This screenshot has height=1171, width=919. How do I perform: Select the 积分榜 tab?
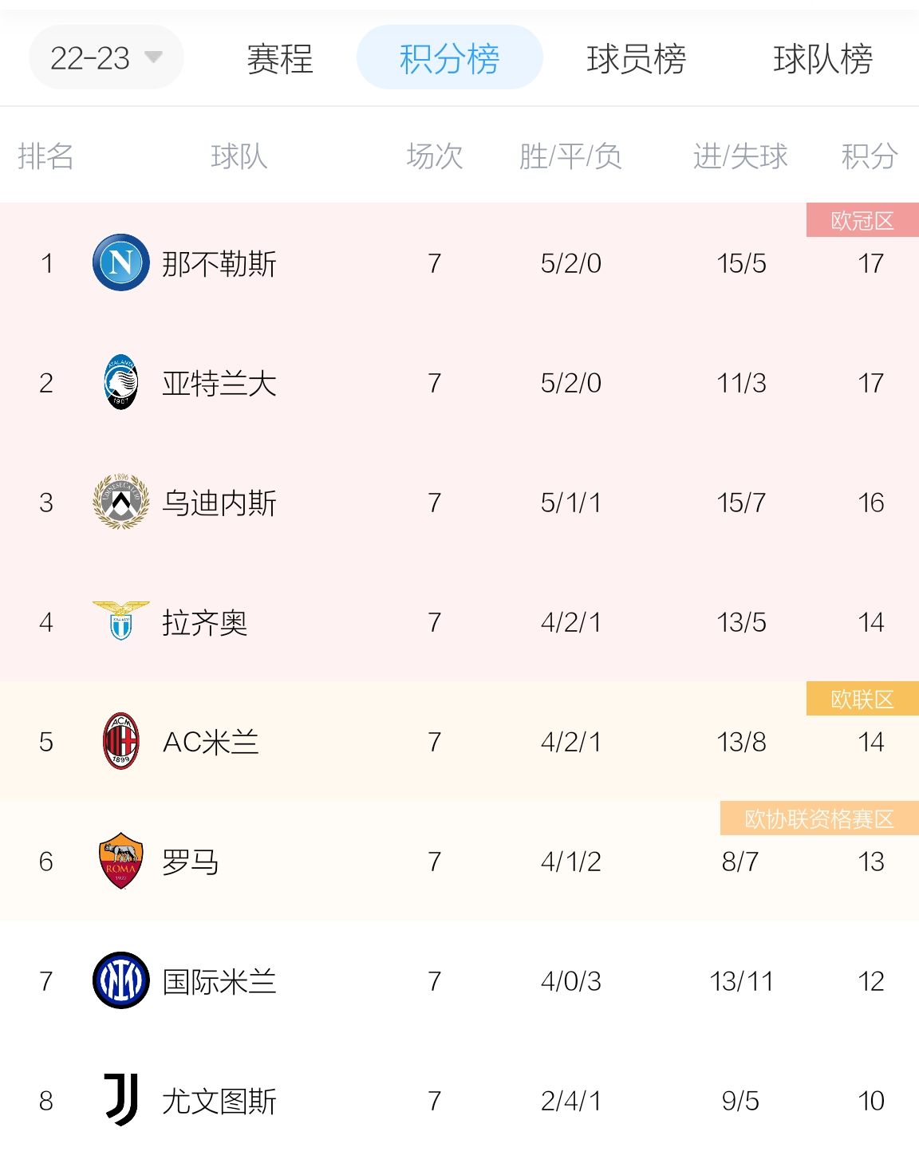pyautogui.click(x=450, y=57)
